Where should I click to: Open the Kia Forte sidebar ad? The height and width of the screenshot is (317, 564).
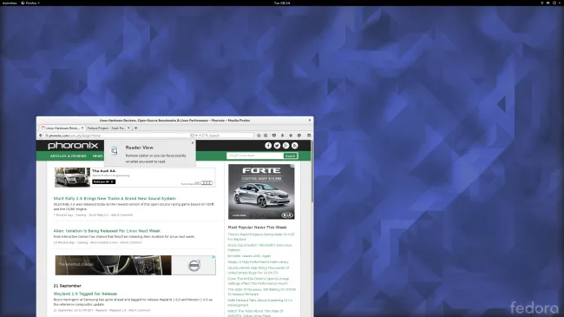click(x=261, y=192)
